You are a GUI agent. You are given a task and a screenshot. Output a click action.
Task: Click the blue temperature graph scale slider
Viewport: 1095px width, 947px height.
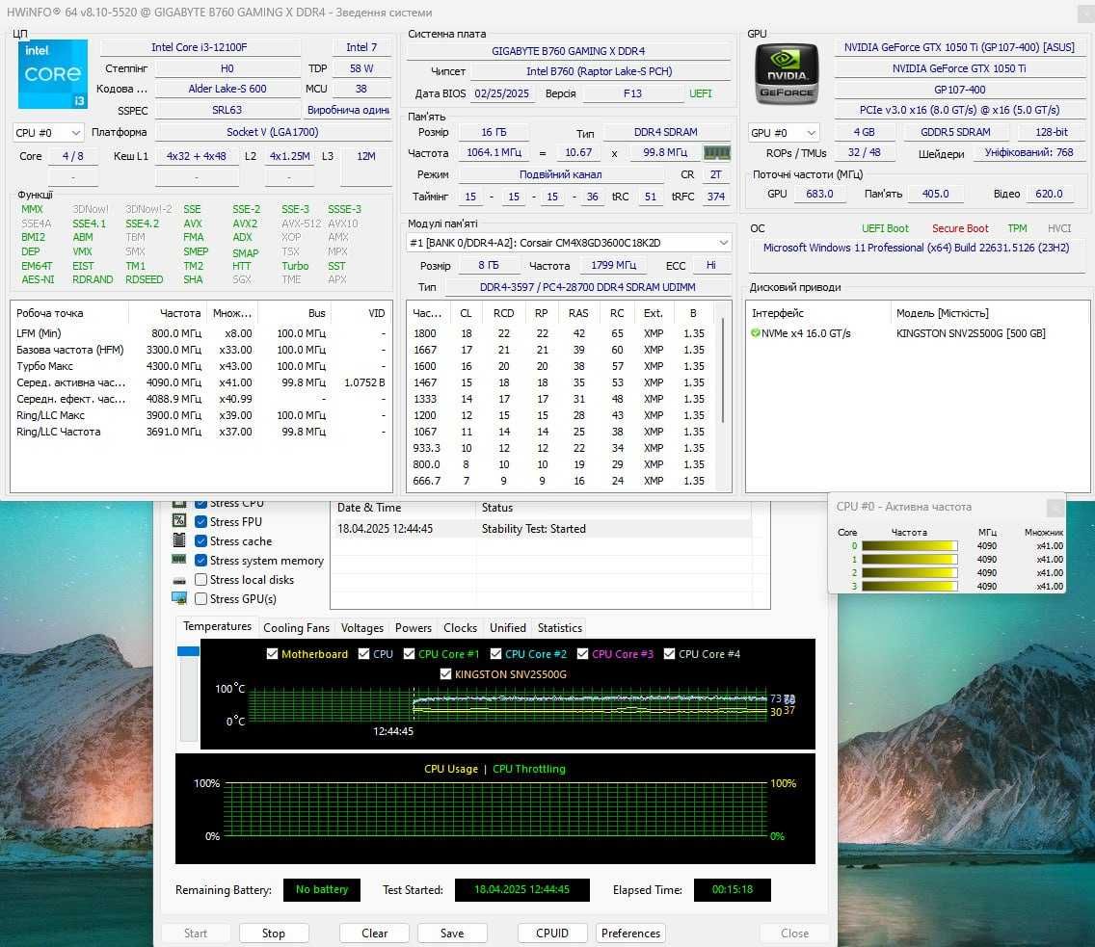[x=188, y=651]
